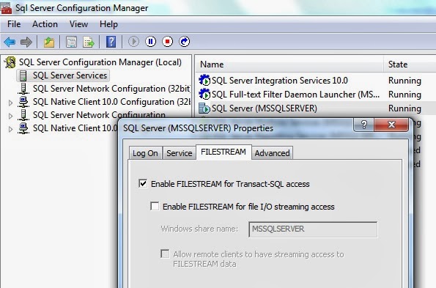This screenshot has height=288, width=436.
Task: Pause the service with the Pause icon
Action: tap(151, 42)
